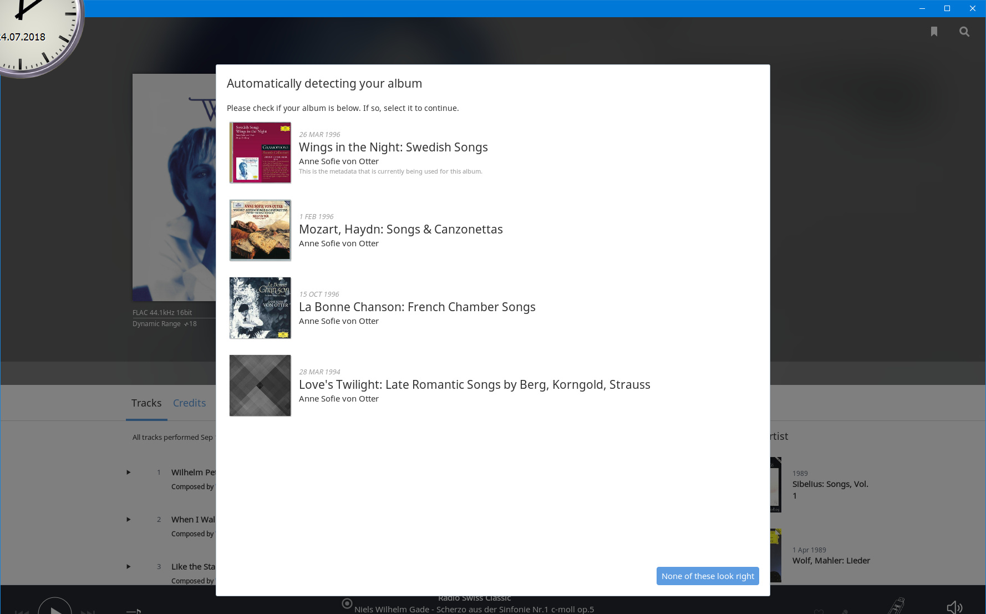Select the Mozart, Haydn Songs album cover
Screen dimensions: 986x614
pos(260,230)
